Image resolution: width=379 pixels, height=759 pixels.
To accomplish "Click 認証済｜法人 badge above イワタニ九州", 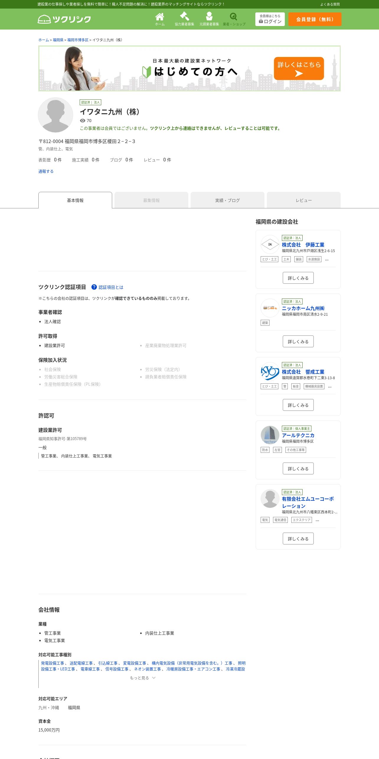I will coord(90,102).
